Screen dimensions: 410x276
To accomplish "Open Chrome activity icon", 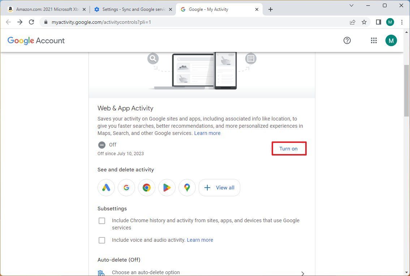I will [x=146, y=188].
